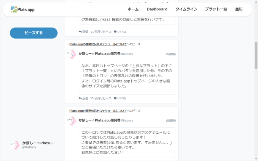Open the Plats.app logo home link
Viewport: 258px width, 161px height.
click(22, 9)
